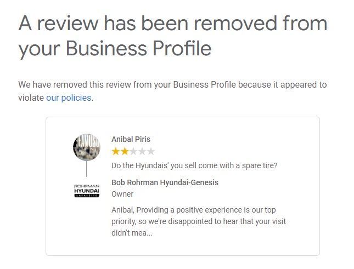Click Anibal Piris's profile avatar
The width and height of the screenshot is (354, 269).
(x=86, y=147)
